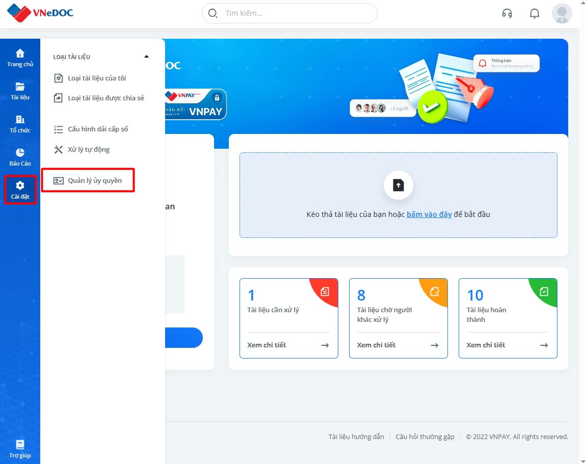Screen dimensions: 585x464
Task: Click the VNPAY badge in banner
Action: [196, 104]
